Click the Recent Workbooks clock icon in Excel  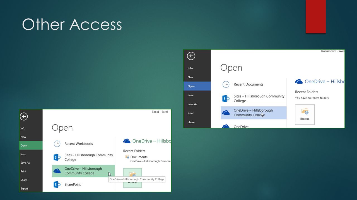[57, 144]
